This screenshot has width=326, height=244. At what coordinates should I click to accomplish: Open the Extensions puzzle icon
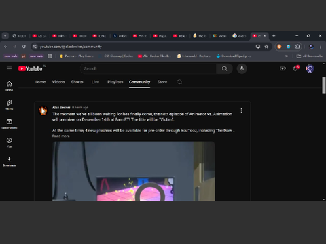point(297,47)
